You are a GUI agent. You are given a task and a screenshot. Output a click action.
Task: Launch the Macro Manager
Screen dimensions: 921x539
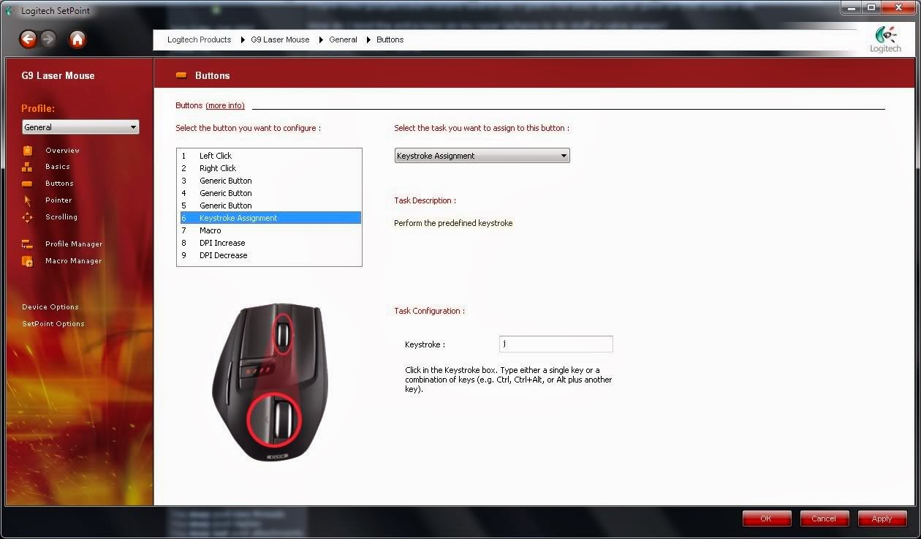click(72, 260)
